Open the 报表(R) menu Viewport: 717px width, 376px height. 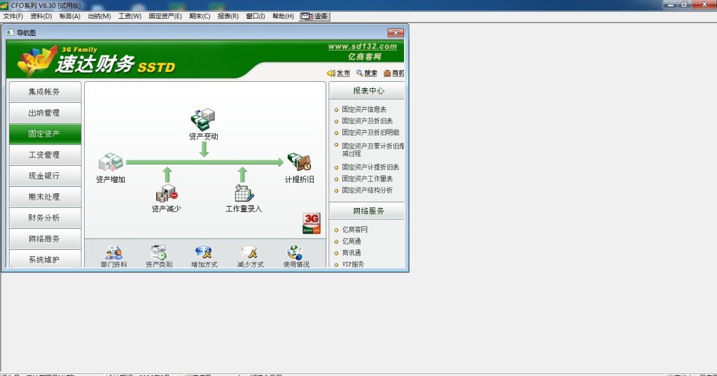[228, 16]
